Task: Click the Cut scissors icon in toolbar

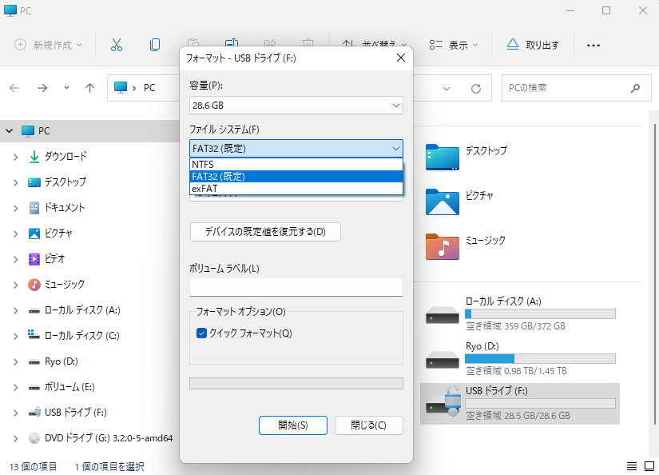Action: [117, 45]
